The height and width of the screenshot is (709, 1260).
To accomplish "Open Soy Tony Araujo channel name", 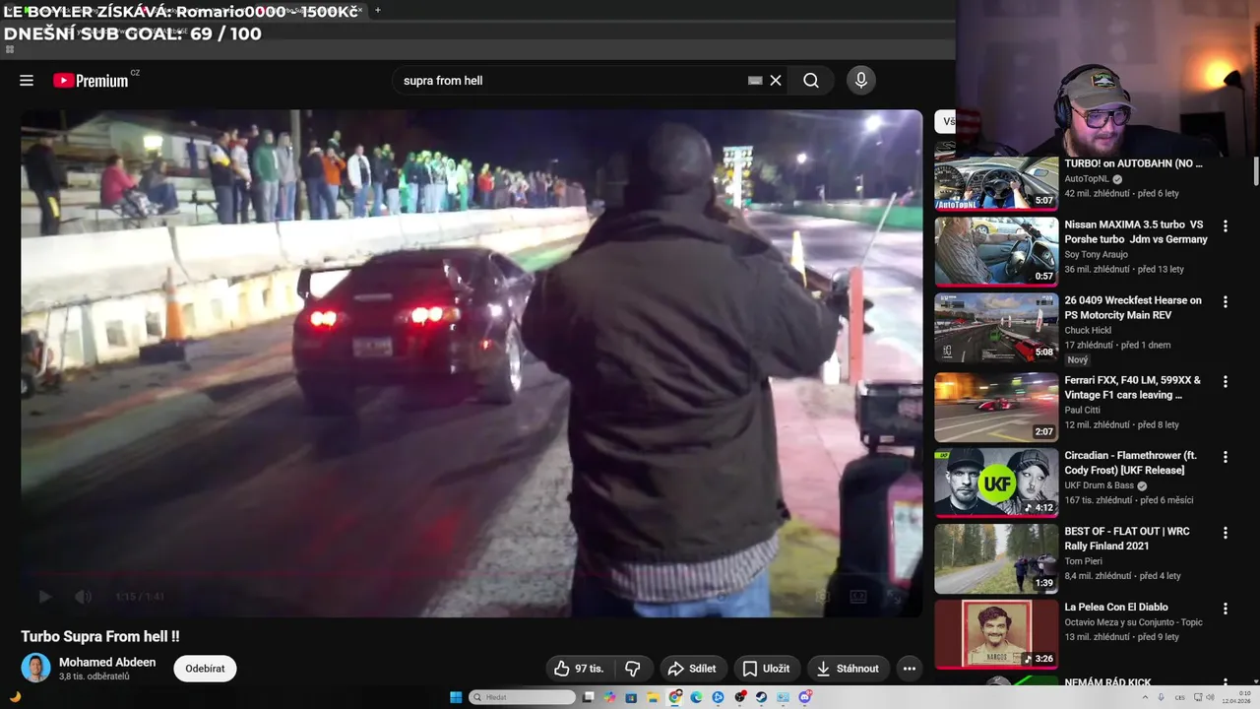I will click(x=1096, y=254).
